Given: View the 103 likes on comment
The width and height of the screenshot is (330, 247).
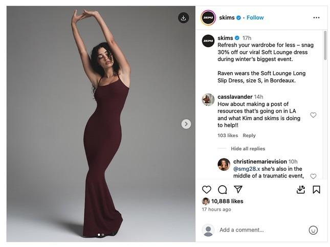Looking at the screenshot, I should [x=228, y=136].
